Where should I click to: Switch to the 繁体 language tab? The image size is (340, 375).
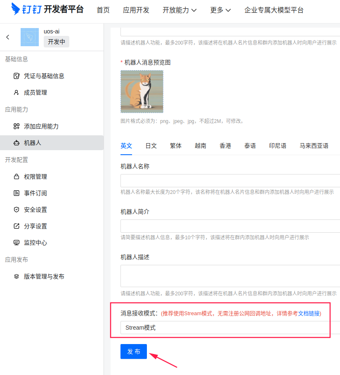coord(176,146)
